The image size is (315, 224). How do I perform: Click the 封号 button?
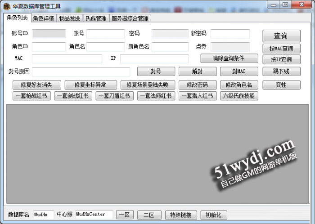pyautogui.click(x=156, y=72)
